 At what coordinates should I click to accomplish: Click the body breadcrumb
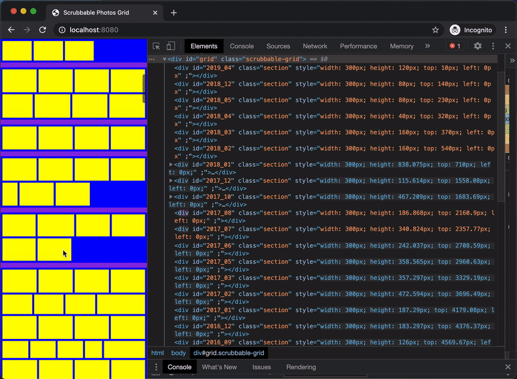tap(179, 353)
